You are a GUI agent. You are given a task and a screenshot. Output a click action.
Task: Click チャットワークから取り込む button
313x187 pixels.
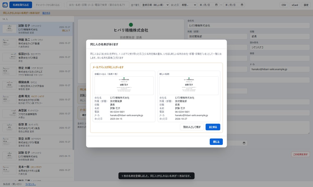click(x=48, y=5)
